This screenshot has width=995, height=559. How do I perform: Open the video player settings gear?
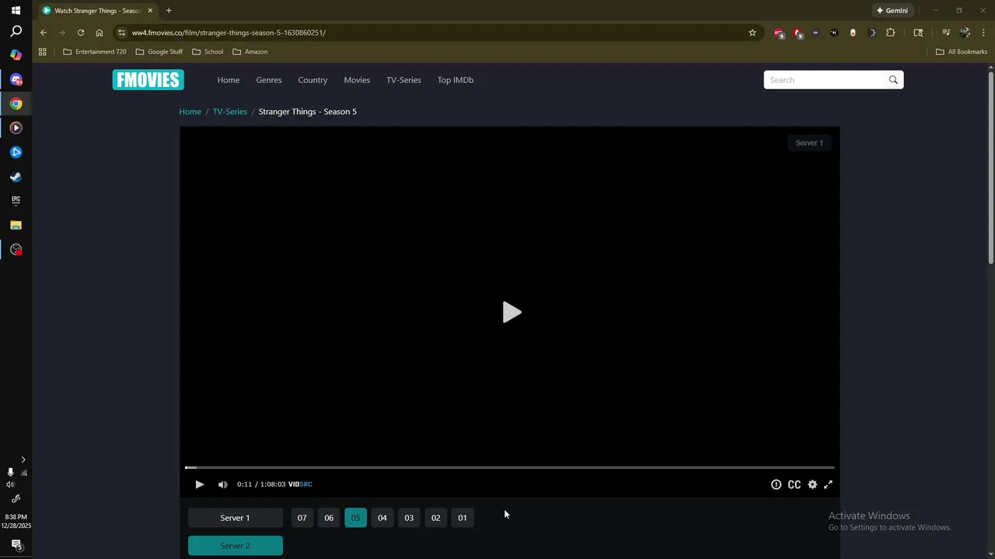(812, 484)
